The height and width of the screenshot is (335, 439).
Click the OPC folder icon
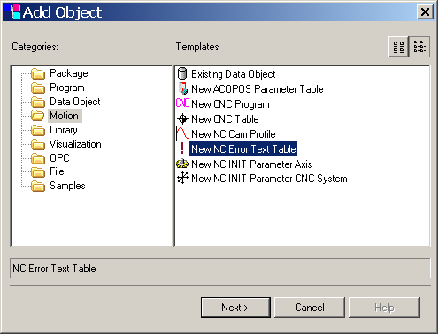pos(38,158)
